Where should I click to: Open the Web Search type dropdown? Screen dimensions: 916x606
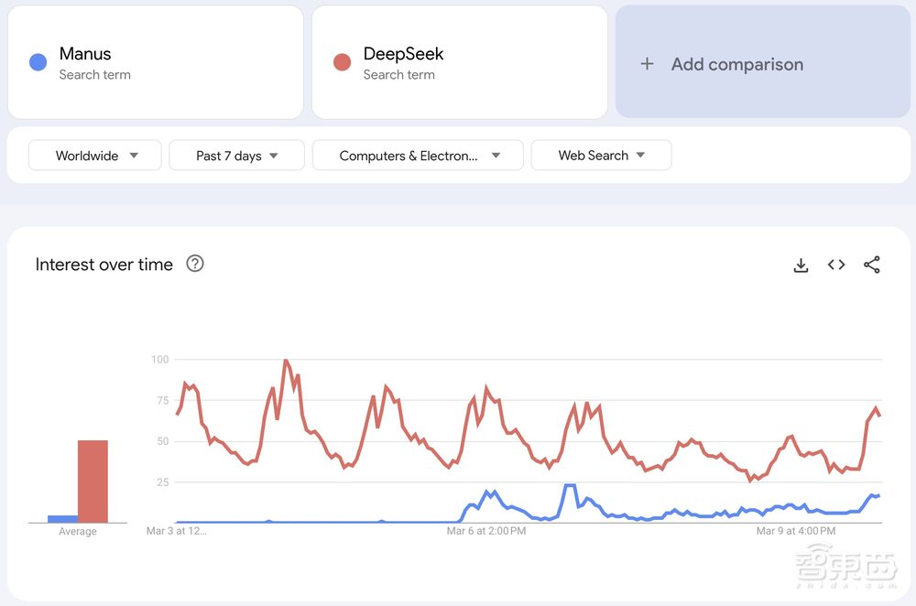click(x=601, y=155)
